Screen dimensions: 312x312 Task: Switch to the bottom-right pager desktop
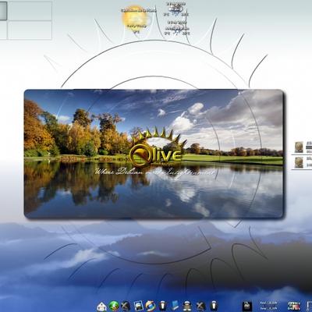(x=30, y=30)
